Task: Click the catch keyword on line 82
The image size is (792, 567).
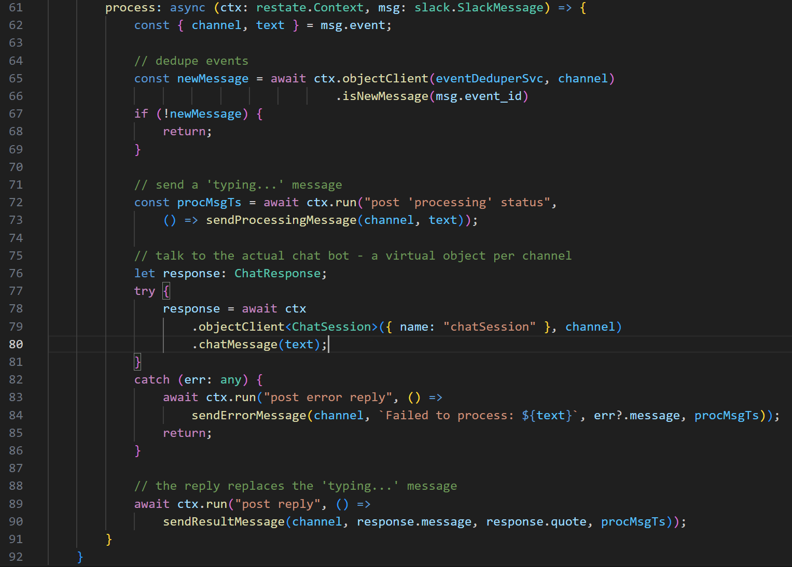Action: 152,380
